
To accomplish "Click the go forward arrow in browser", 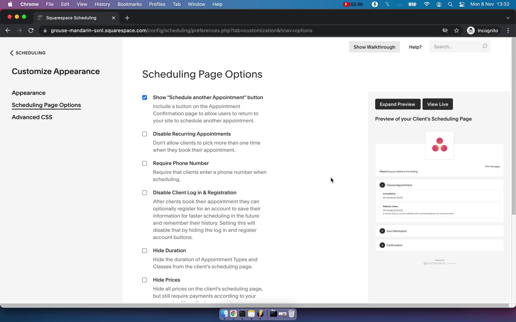I will 19,31.
